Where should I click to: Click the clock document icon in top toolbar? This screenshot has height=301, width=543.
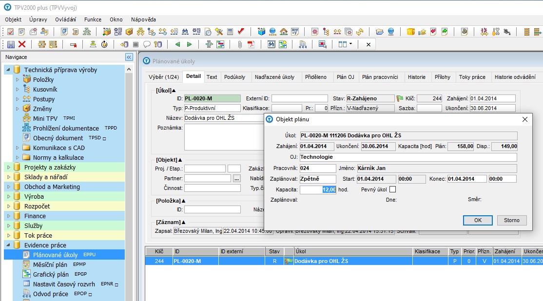pyautogui.click(x=208, y=32)
